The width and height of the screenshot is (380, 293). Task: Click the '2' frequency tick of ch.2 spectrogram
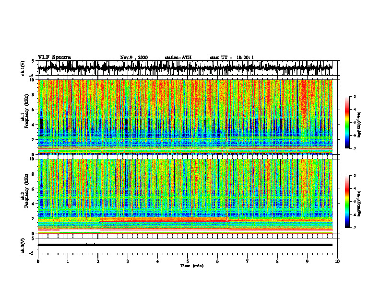click(34, 219)
